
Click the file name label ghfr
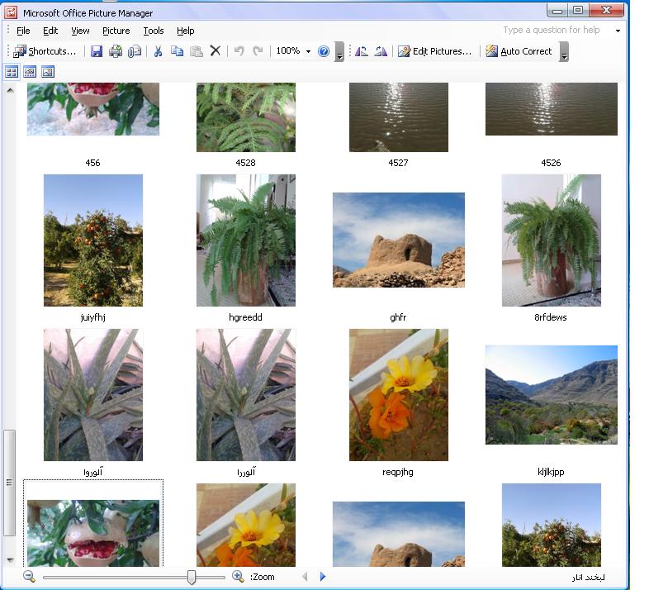(x=398, y=317)
